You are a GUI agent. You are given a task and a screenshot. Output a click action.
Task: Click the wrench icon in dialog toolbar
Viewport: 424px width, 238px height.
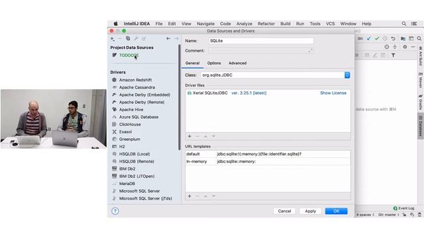coord(136,38)
